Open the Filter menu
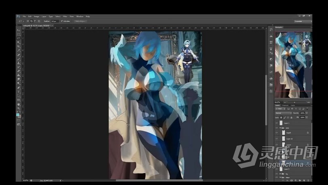 65,16
